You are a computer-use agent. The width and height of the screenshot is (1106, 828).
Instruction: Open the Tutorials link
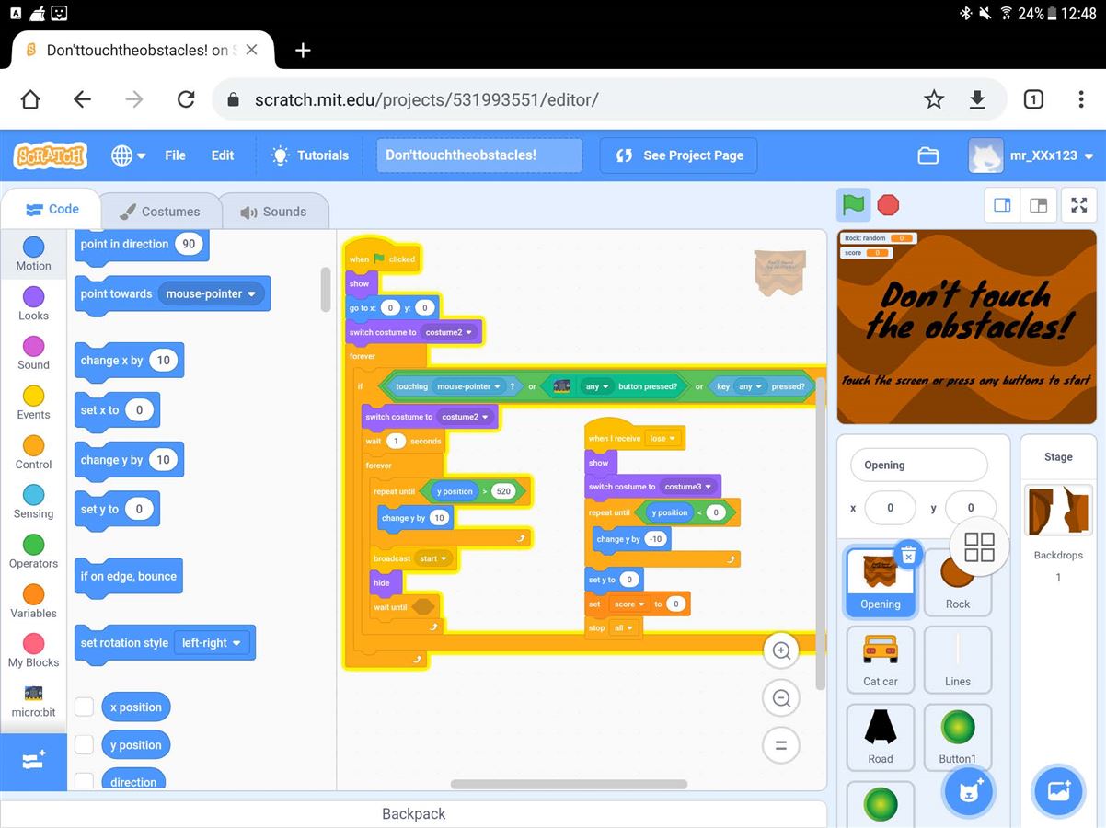(x=310, y=155)
